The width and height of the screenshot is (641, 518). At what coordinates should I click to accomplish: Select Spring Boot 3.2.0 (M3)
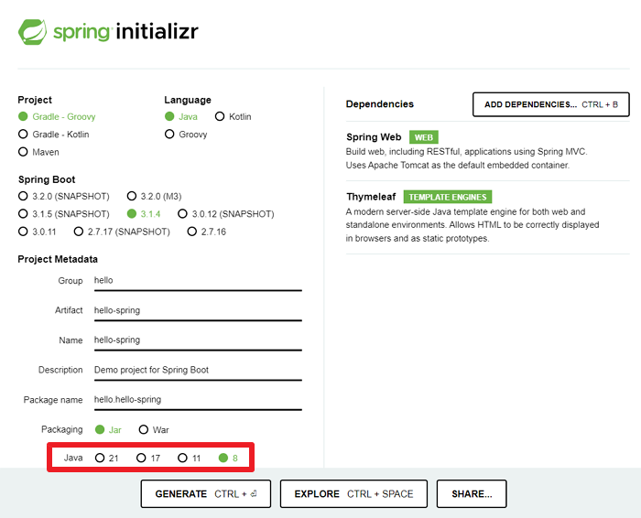(154, 197)
